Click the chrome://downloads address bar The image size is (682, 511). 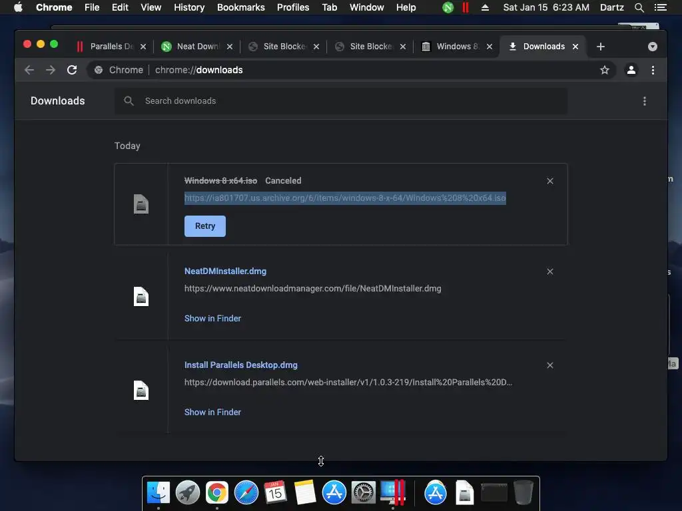[350, 70]
